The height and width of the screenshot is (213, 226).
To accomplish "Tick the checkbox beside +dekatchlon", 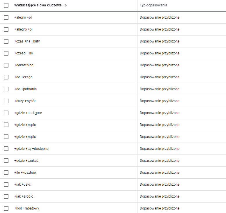I will coord(6,65).
